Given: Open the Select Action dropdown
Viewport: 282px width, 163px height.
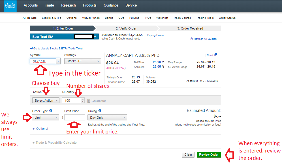Looking at the screenshot, I should [46, 101].
